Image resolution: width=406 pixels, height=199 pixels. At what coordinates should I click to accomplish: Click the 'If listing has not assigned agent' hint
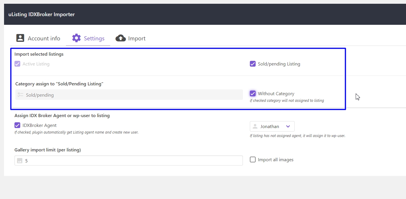(x=298, y=136)
